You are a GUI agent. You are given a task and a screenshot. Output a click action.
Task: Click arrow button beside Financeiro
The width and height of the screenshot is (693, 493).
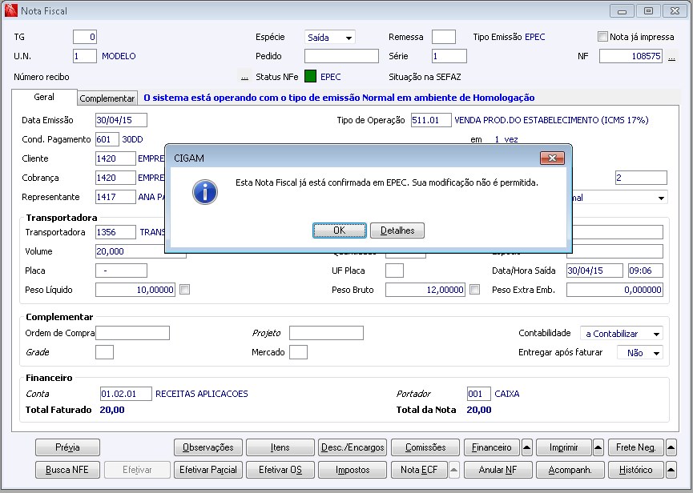pos(527,447)
